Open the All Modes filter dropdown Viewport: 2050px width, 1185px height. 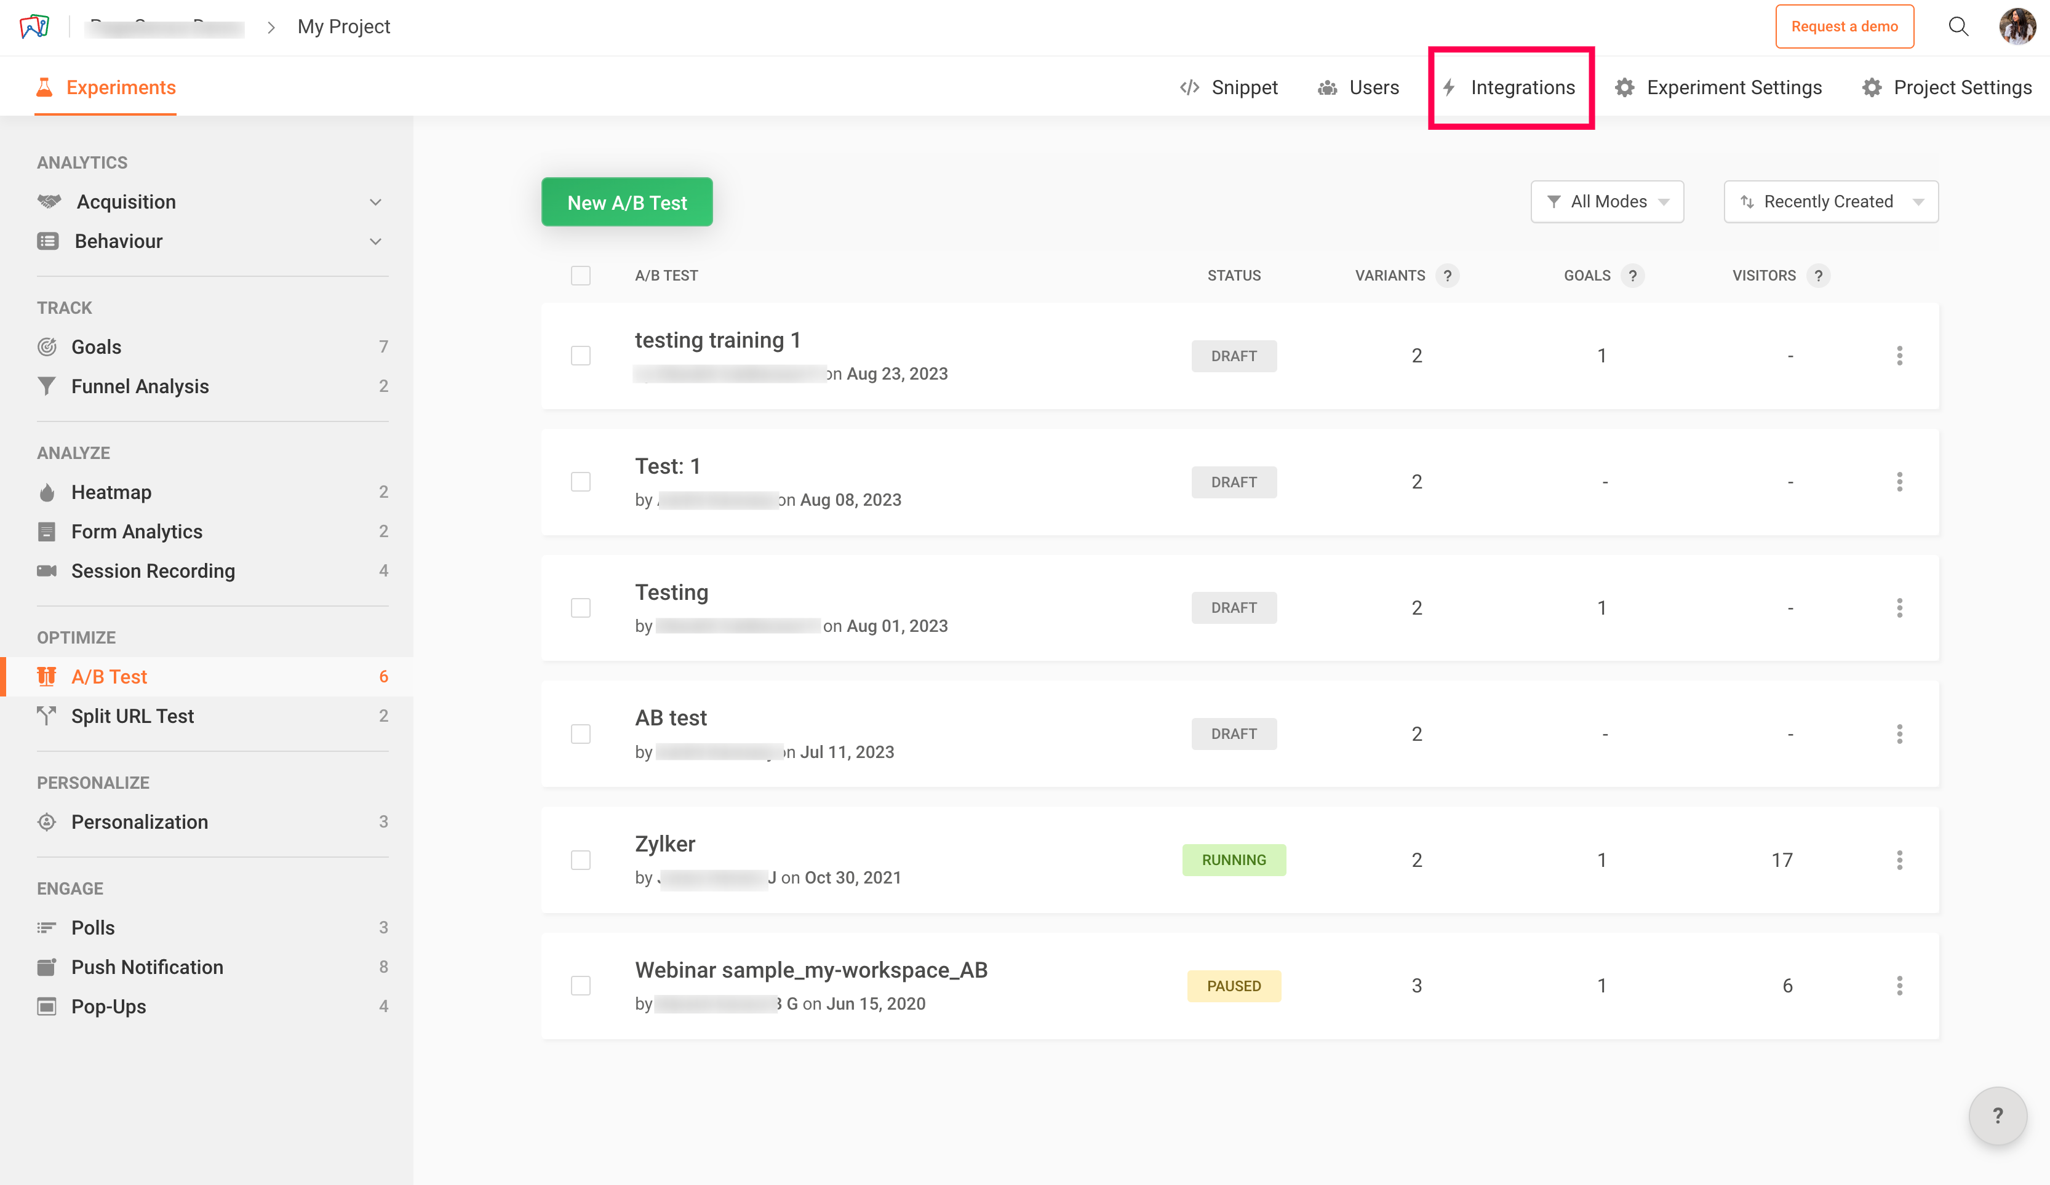tap(1606, 202)
